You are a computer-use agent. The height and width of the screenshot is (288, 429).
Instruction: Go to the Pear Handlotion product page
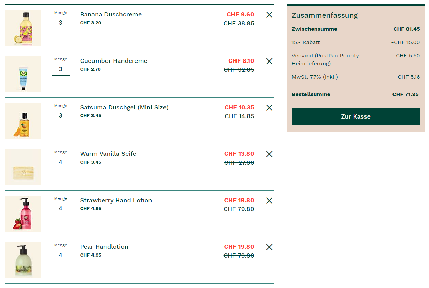pyautogui.click(x=104, y=247)
